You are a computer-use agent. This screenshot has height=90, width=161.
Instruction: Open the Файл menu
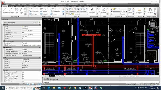pos(7,4)
